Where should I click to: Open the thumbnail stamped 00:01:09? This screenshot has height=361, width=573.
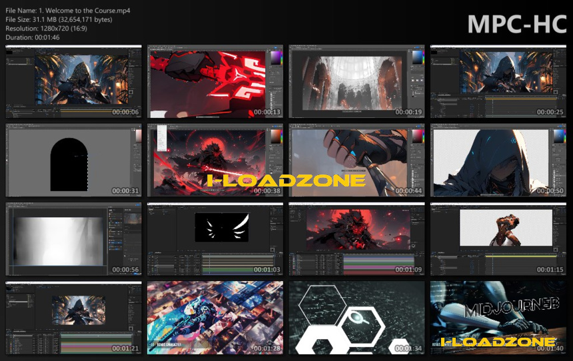tap(356, 239)
